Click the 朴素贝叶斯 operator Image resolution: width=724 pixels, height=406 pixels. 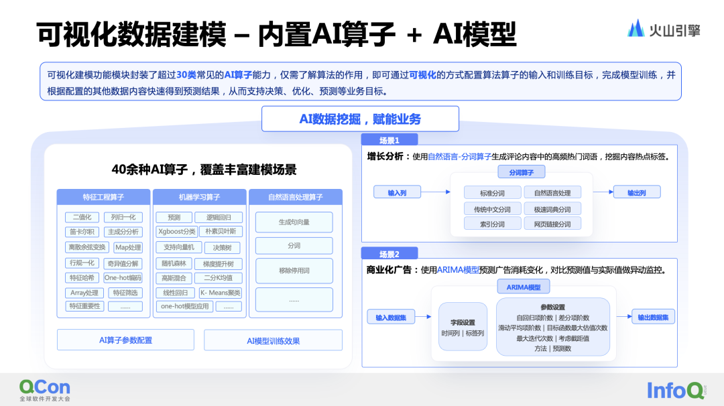(221, 231)
